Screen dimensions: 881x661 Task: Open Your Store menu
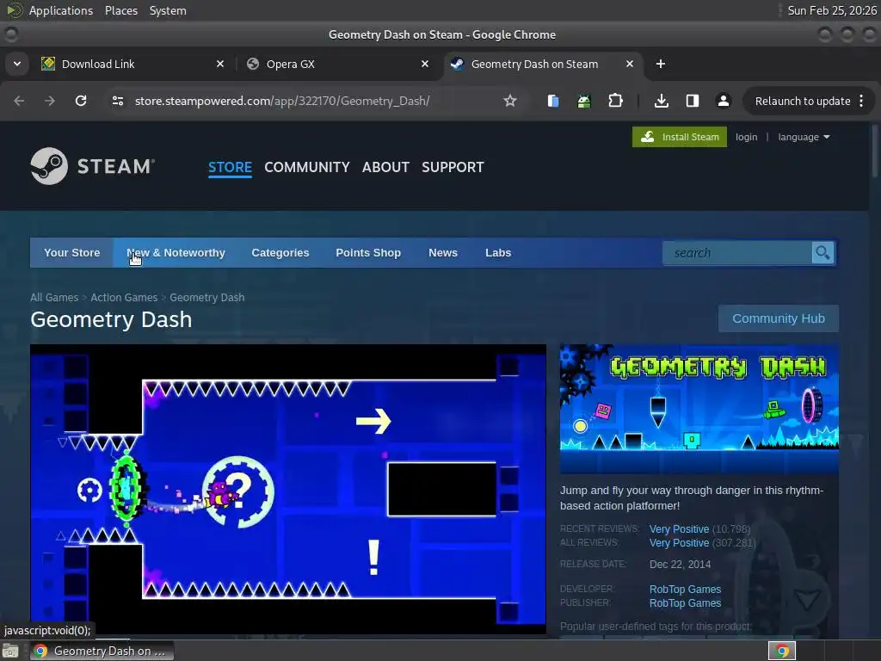click(72, 253)
